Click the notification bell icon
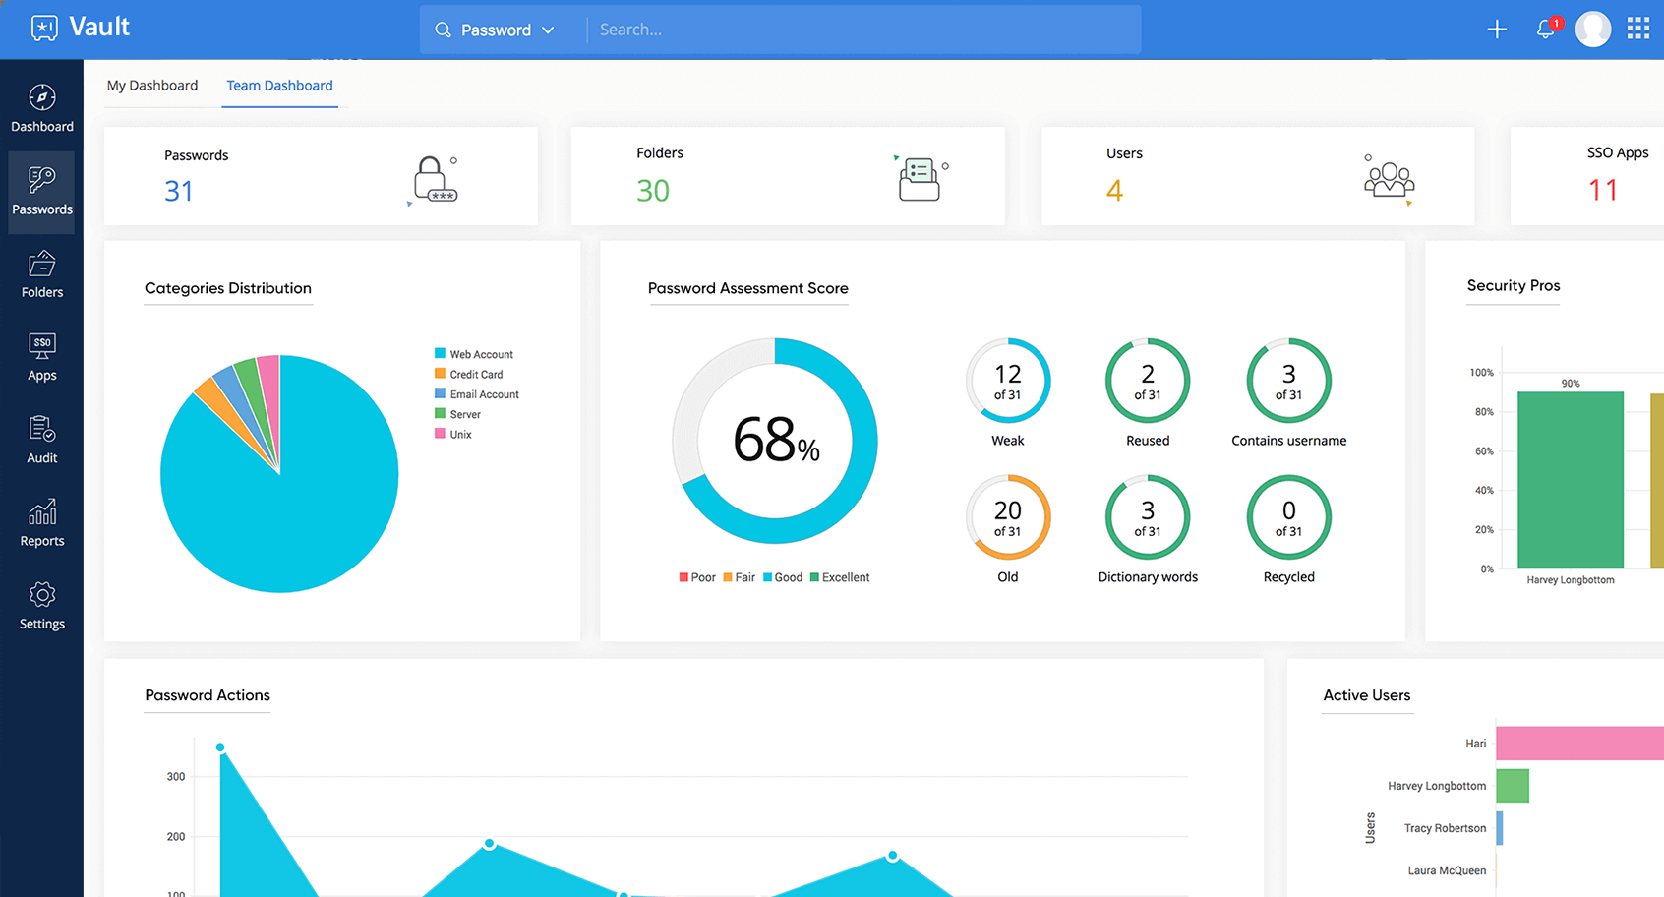 (x=1546, y=30)
